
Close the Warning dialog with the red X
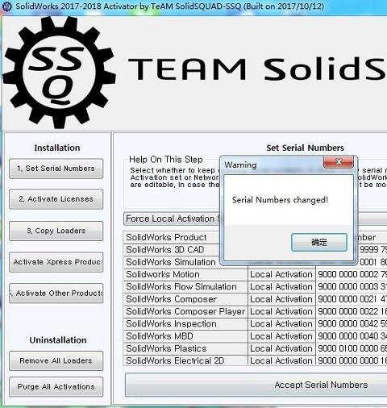click(x=339, y=162)
